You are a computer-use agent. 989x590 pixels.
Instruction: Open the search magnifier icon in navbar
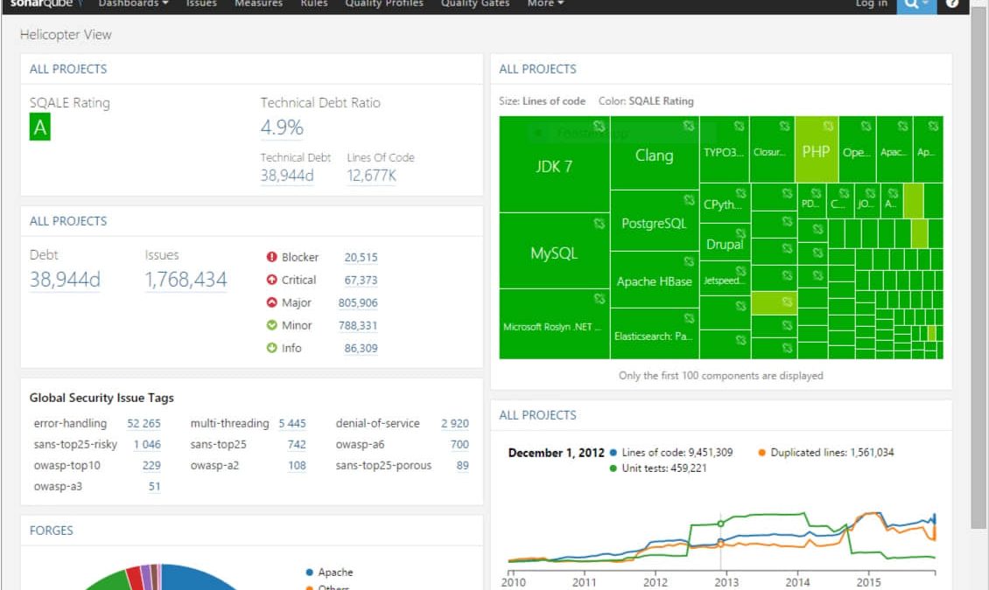(x=911, y=3)
